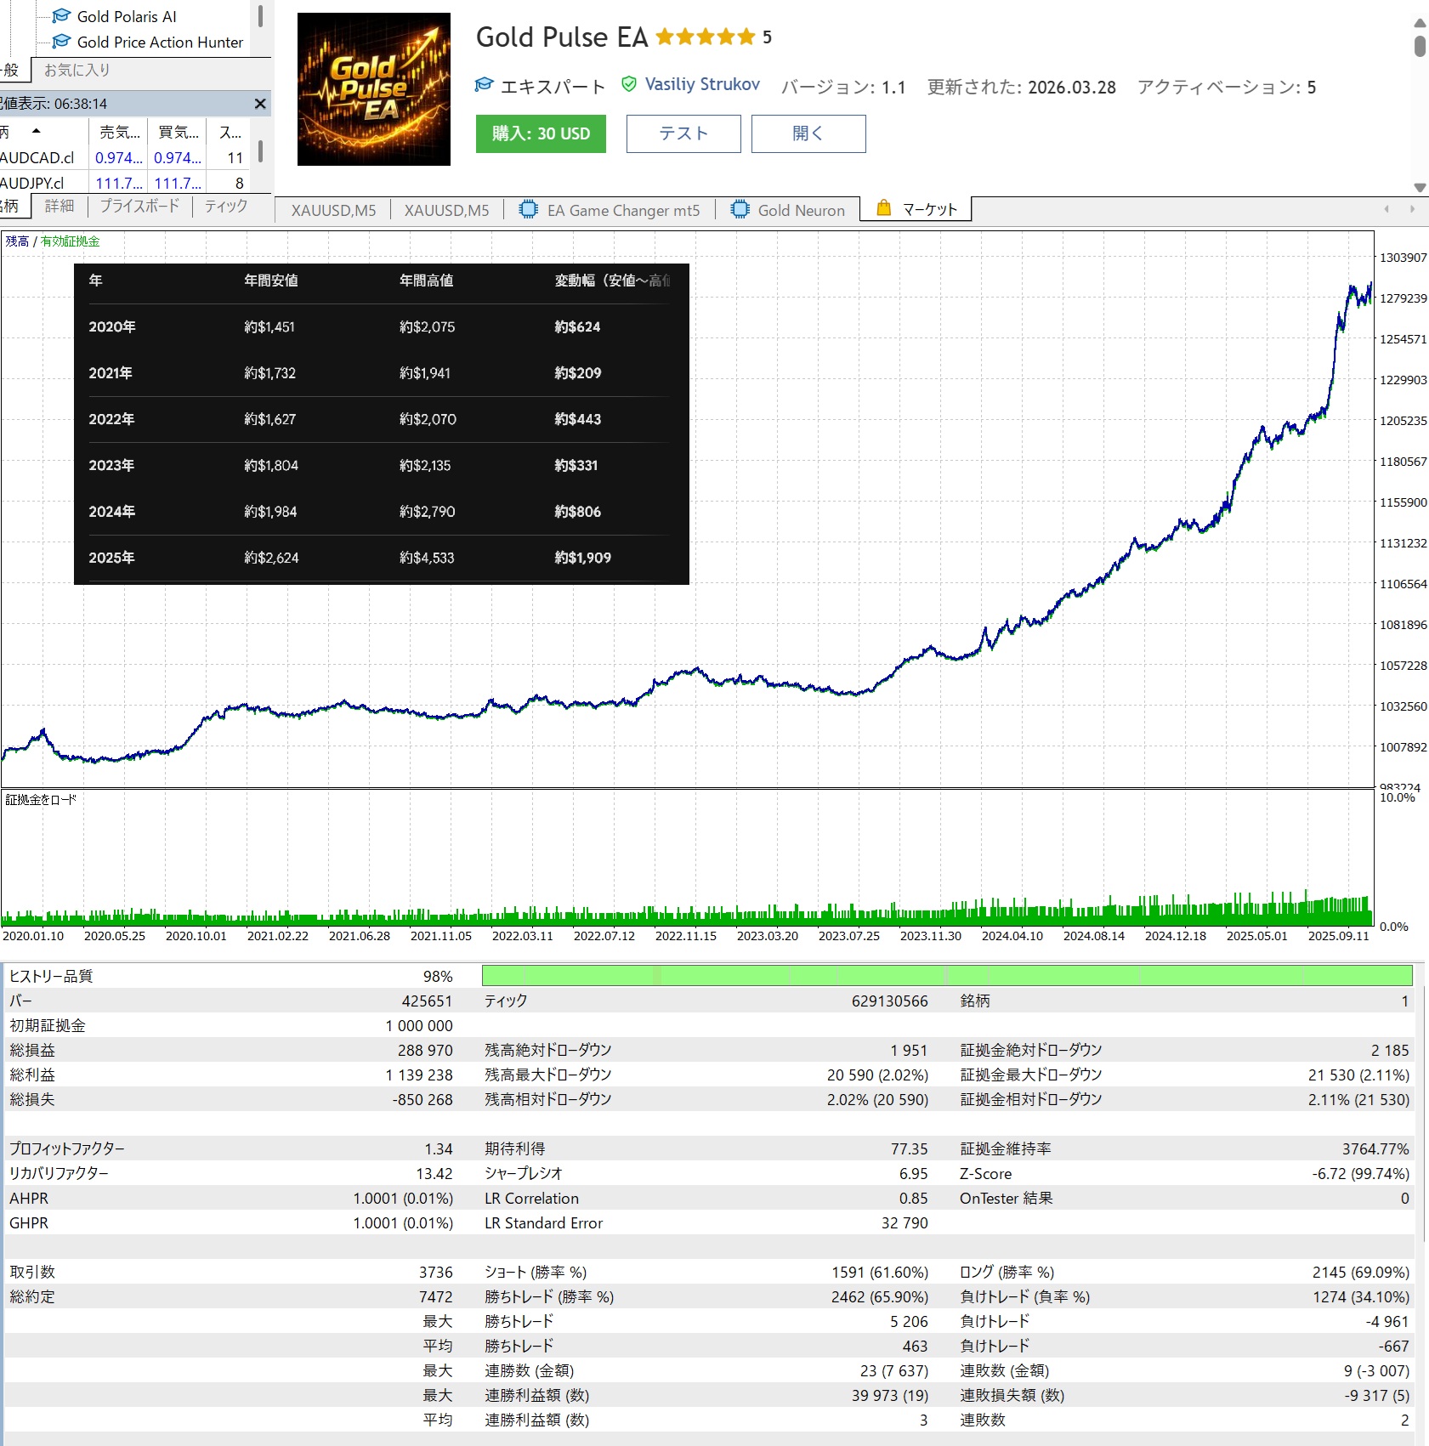Select the マーケット tab
This screenshot has width=1429, height=1446.
click(x=916, y=209)
